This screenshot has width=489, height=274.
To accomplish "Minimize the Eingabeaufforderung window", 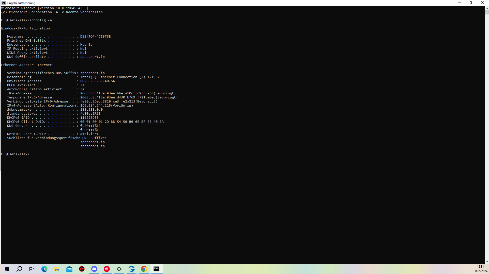I will point(459,3).
